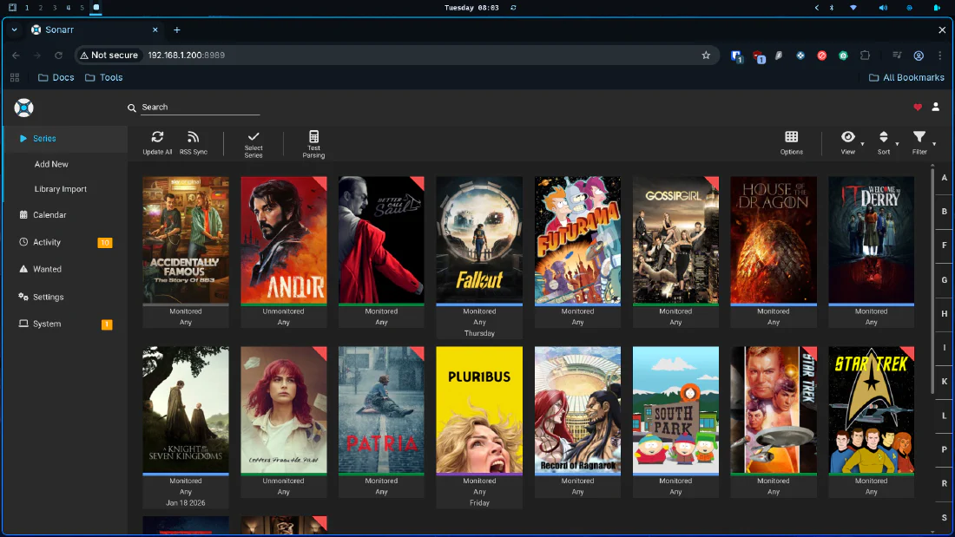
Task: Open the All Bookmarks folder
Action: point(906,78)
